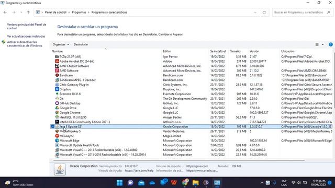Change view with the view layout icon
This screenshot has width=335, height=188.
[x=317, y=44]
